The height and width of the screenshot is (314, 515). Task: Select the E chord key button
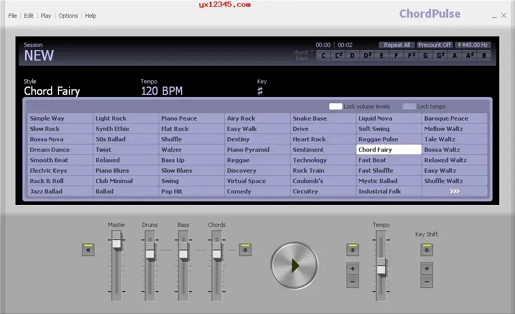(381, 55)
